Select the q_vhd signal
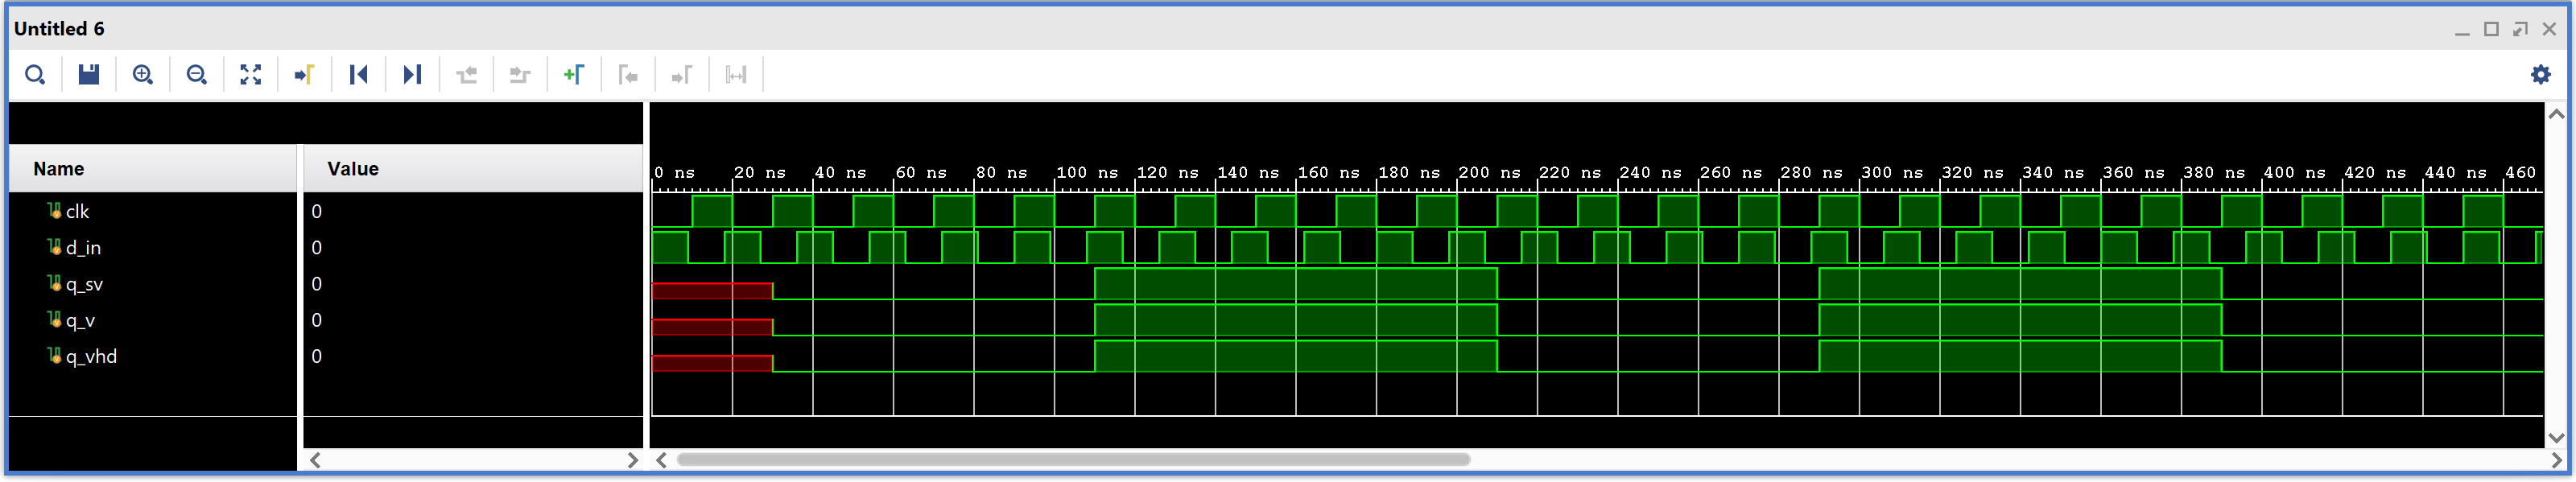This screenshot has width=2576, height=482. (x=91, y=357)
